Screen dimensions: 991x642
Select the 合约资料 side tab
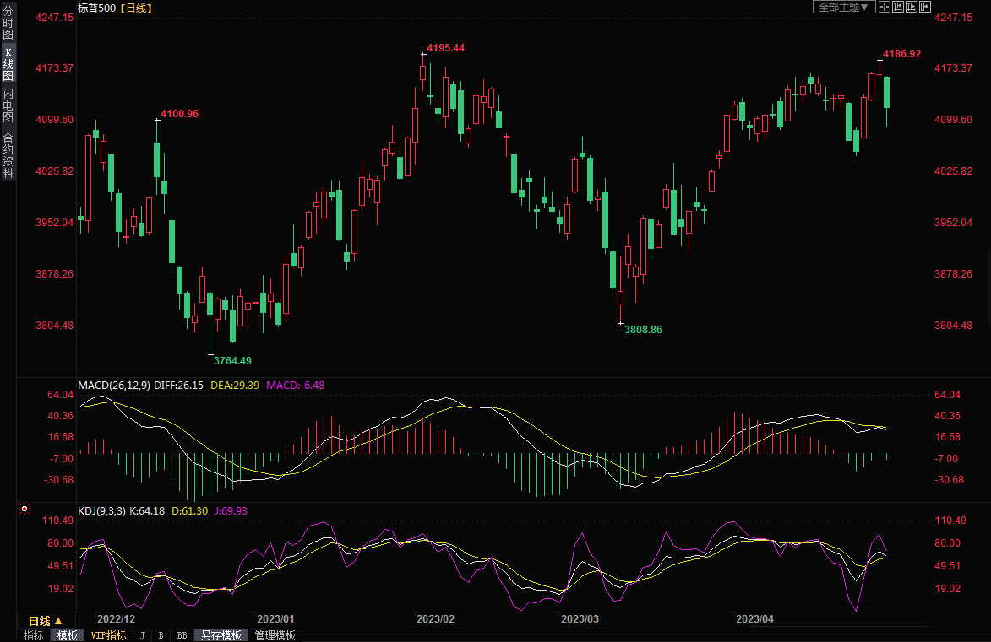pyautogui.click(x=8, y=154)
